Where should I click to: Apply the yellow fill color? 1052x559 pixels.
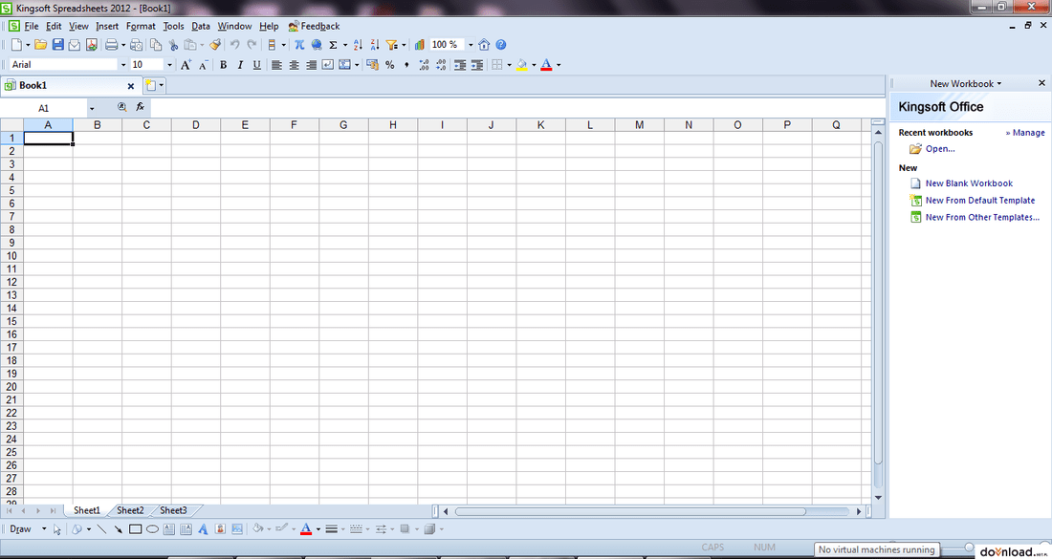click(522, 65)
